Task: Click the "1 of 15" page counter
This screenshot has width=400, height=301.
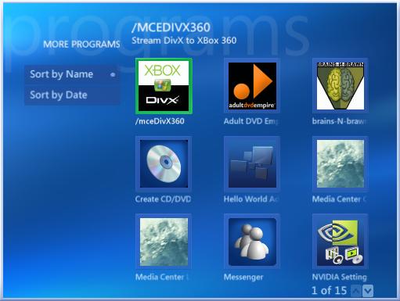Action: tap(329, 290)
